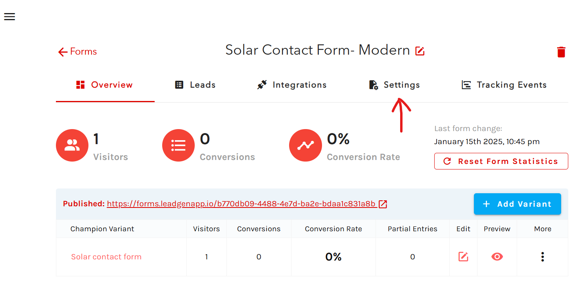The image size is (577, 295).
Task: Select the Solar contact form link
Action: pos(106,257)
